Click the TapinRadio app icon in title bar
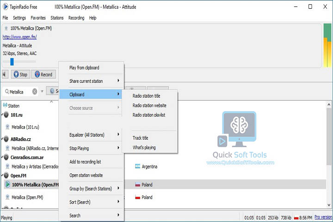The width and height of the screenshot is (333, 222). point(5,7)
